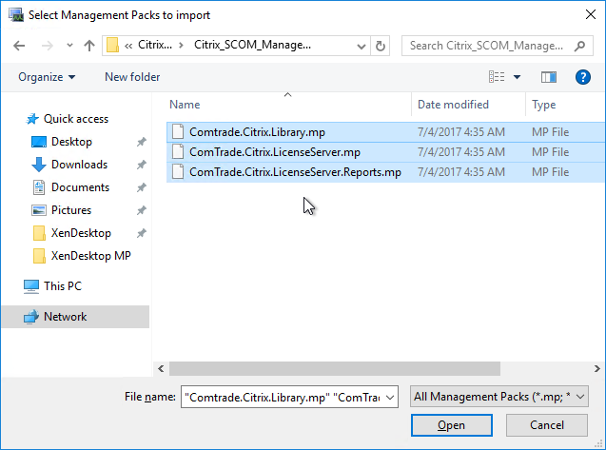
Task: Click the Open button
Action: pyautogui.click(x=451, y=425)
